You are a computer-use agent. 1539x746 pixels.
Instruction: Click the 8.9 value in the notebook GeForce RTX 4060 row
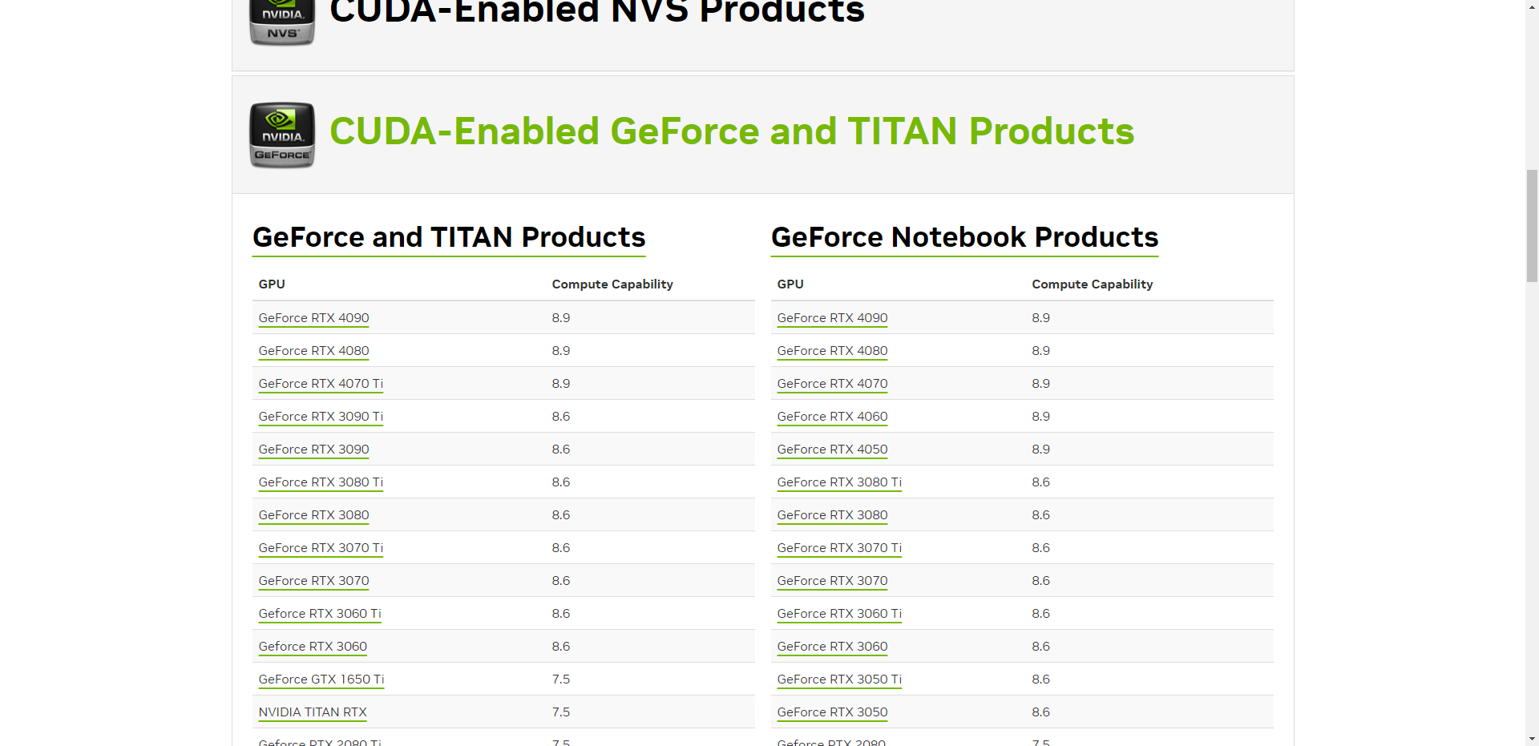1040,416
